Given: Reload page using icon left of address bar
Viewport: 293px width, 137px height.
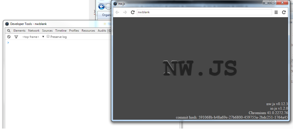Looking at the screenshot, I should (133, 12).
